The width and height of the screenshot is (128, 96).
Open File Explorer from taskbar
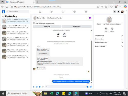(45, 94)
